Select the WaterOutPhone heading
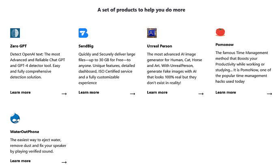Viewport: 280px width, 165px height. (24, 132)
